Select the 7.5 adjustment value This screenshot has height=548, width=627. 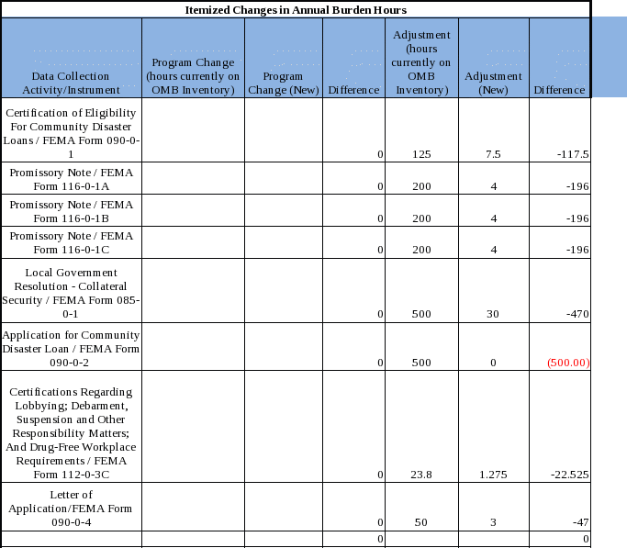coord(494,154)
